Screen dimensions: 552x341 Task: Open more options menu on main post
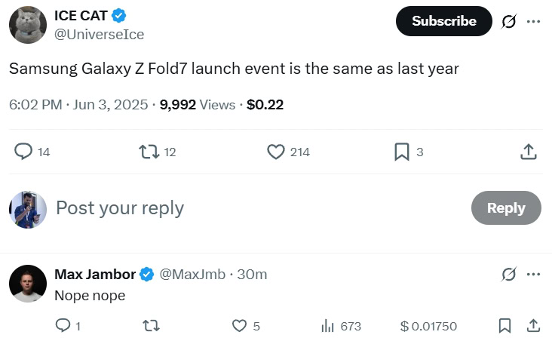[533, 21]
